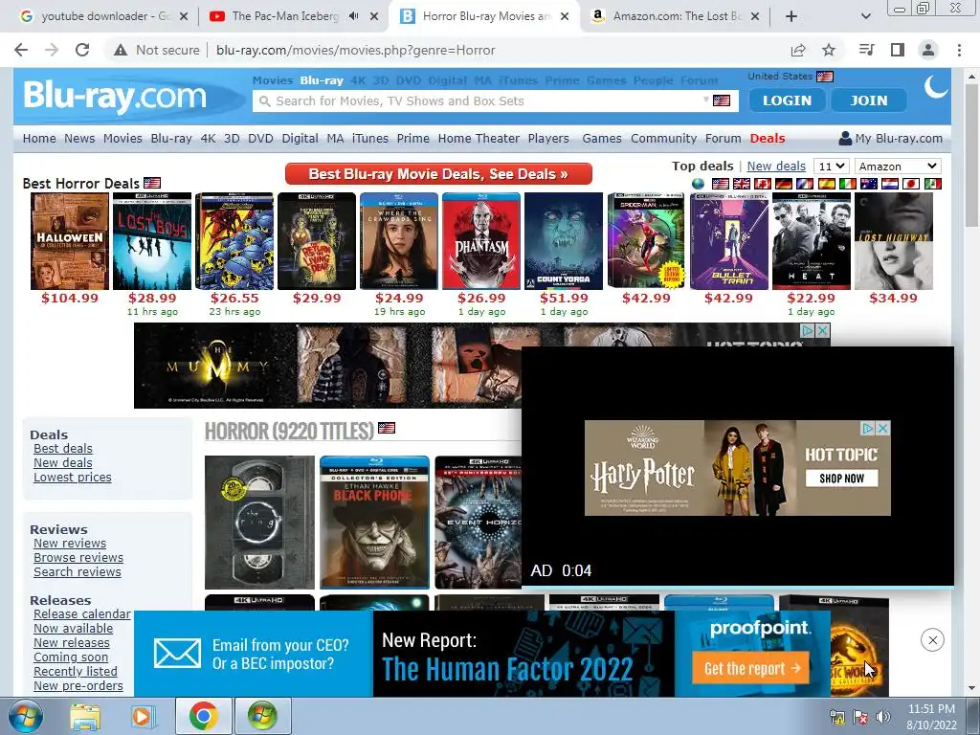Image resolution: width=980 pixels, height=735 pixels.
Task: Open the Best deals sidebar link
Action: [x=63, y=449]
